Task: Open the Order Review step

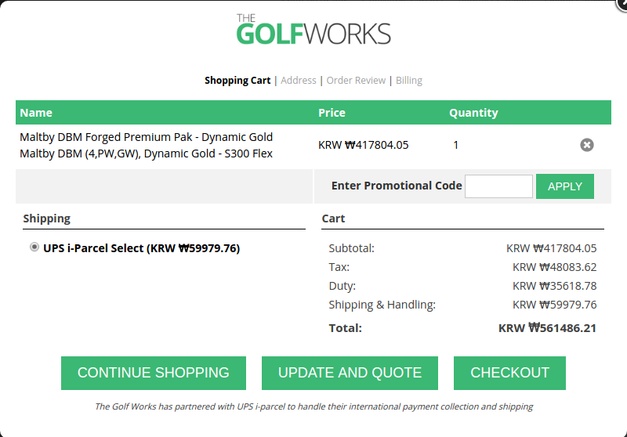Action: click(356, 81)
